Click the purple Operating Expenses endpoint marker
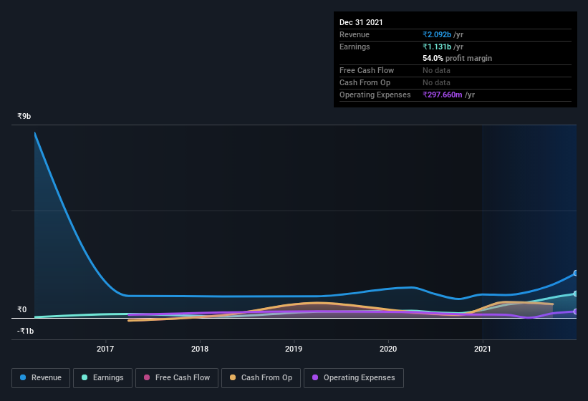This screenshot has width=588, height=401. 576,311
